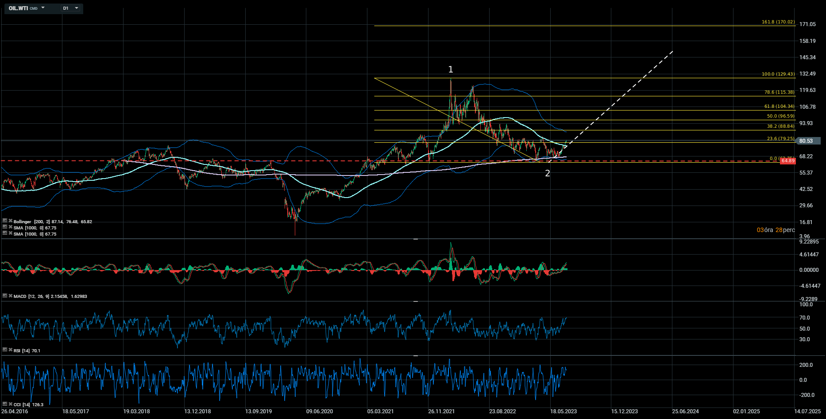The height and width of the screenshot is (419, 826).
Task: Click the OIL.WTI instrument name
Action: [19, 8]
